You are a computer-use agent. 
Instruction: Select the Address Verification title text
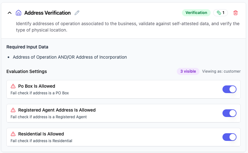point(48,13)
